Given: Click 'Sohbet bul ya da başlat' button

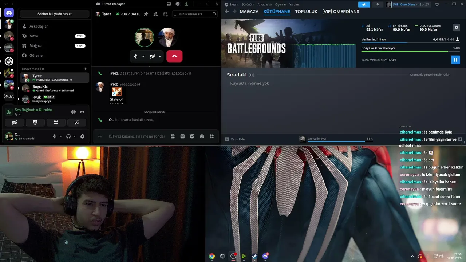Looking at the screenshot, I should coord(55,14).
